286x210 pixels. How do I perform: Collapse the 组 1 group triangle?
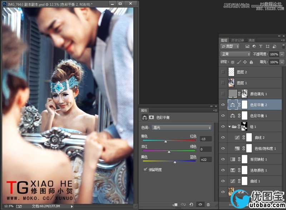click(x=230, y=126)
